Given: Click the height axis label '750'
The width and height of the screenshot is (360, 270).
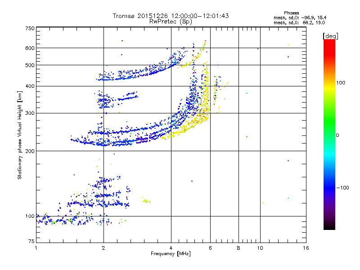Looking at the screenshot, I should (30, 28).
